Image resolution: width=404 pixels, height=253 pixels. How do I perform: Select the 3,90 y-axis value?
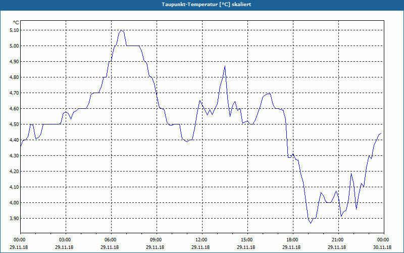[14, 219]
